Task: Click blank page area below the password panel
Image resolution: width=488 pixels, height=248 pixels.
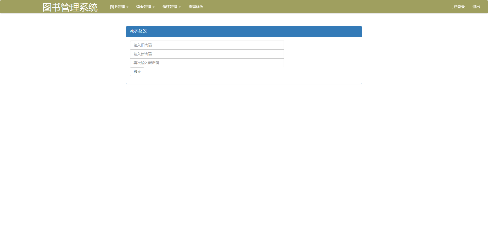Action: pos(244,157)
